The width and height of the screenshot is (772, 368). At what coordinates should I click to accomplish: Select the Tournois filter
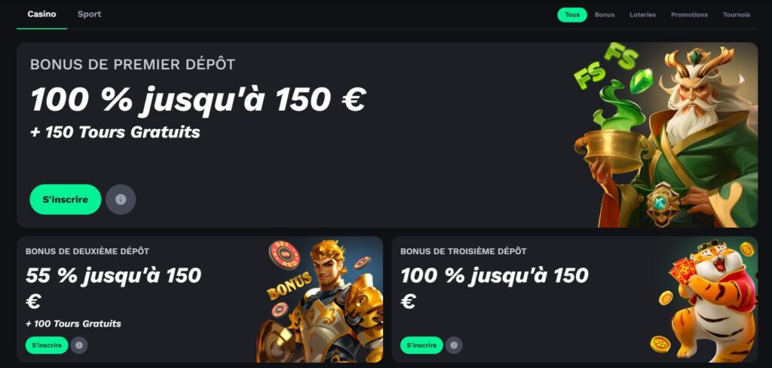[x=737, y=15]
